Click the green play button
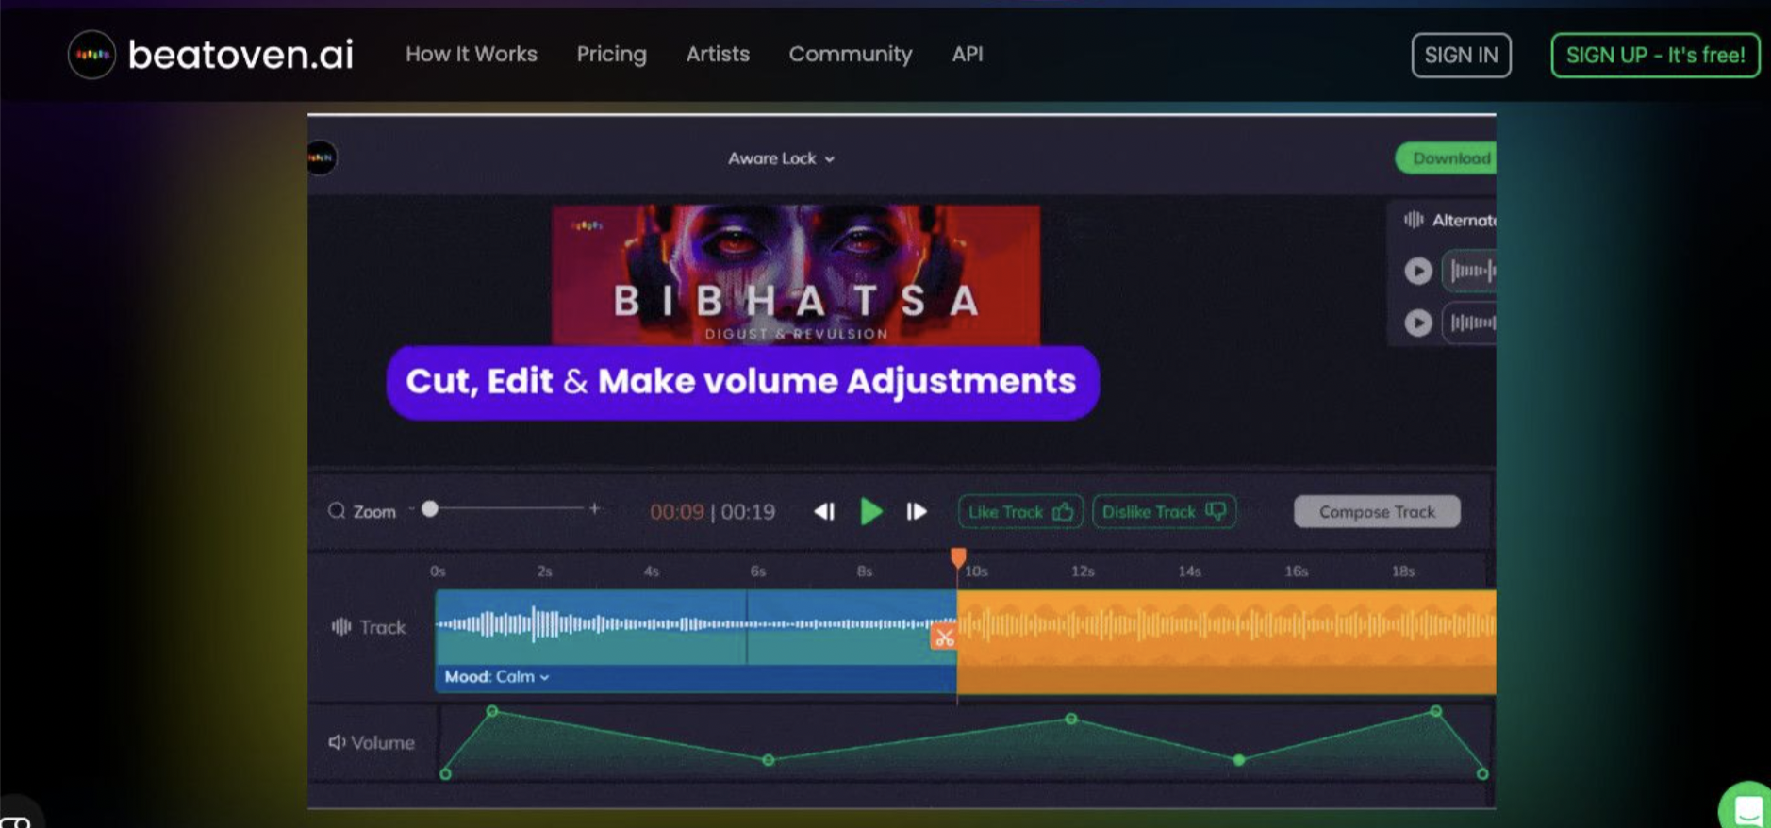The width and height of the screenshot is (1771, 828). [871, 511]
